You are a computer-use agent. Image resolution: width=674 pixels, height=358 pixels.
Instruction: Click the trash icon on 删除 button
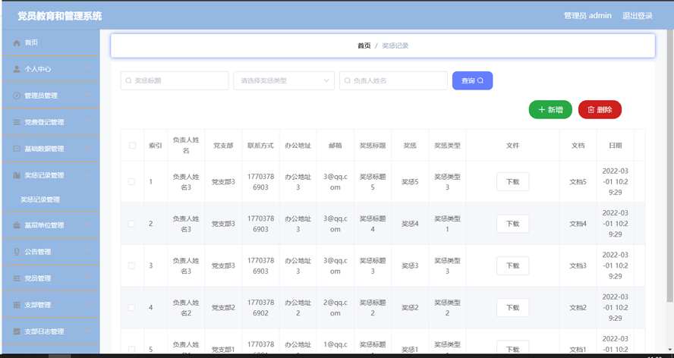click(591, 109)
